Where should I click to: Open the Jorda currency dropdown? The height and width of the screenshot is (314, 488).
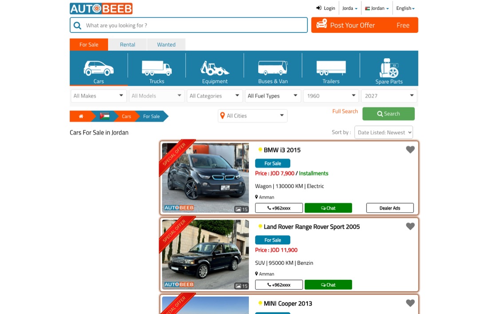(x=350, y=8)
